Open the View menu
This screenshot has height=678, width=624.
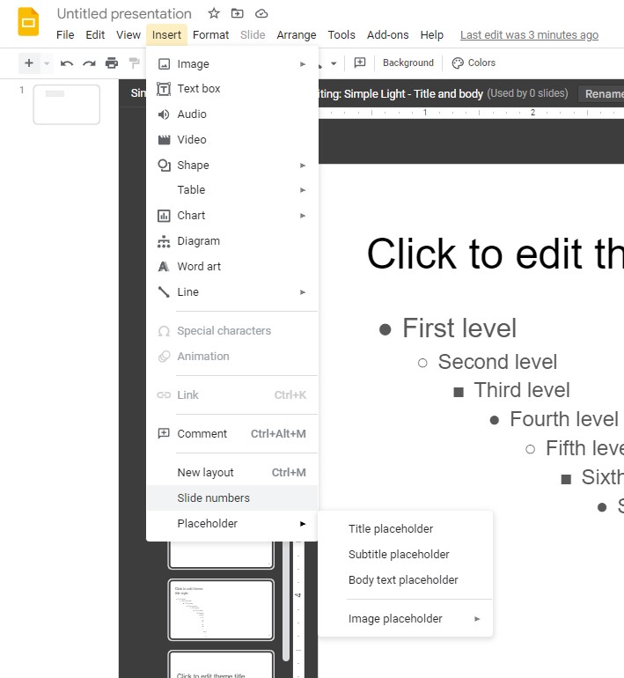pyautogui.click(x=128, y=34)
